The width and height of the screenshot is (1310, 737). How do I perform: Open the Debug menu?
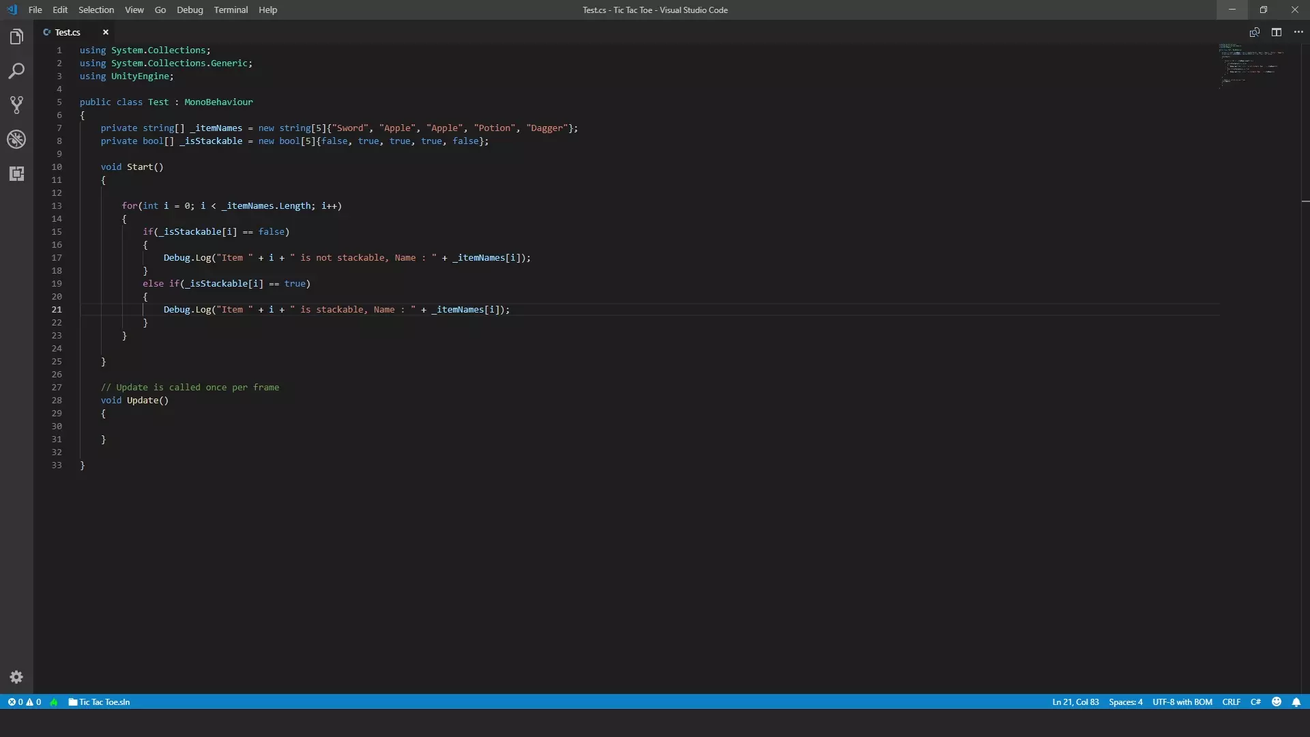pyautogui.click(x=190, y=10)
